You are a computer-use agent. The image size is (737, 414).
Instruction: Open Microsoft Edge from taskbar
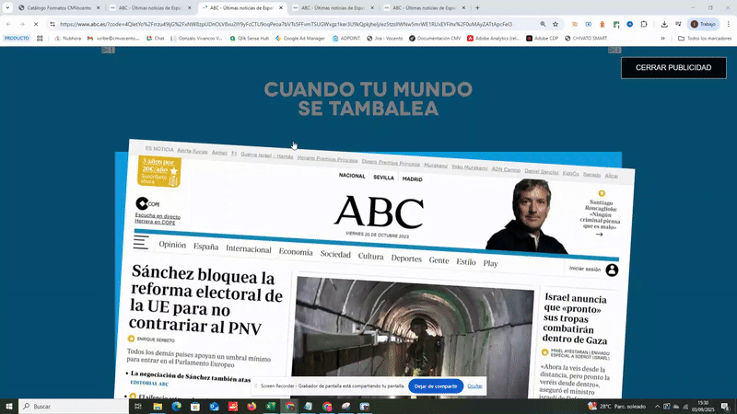point(176,407)
